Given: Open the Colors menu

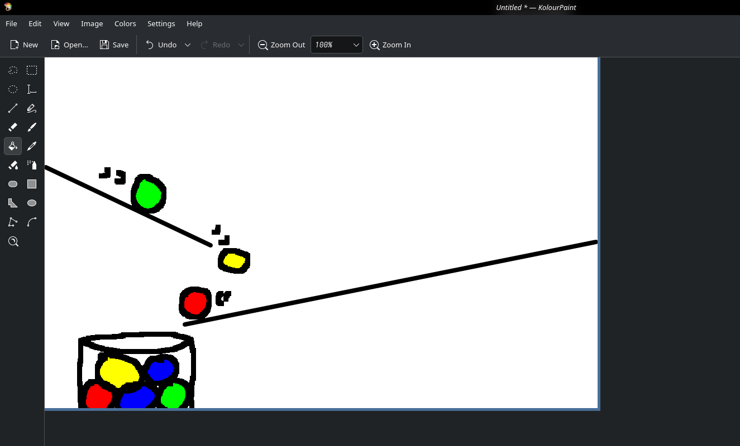Looking at the screenshot, I should click(125, 23).
